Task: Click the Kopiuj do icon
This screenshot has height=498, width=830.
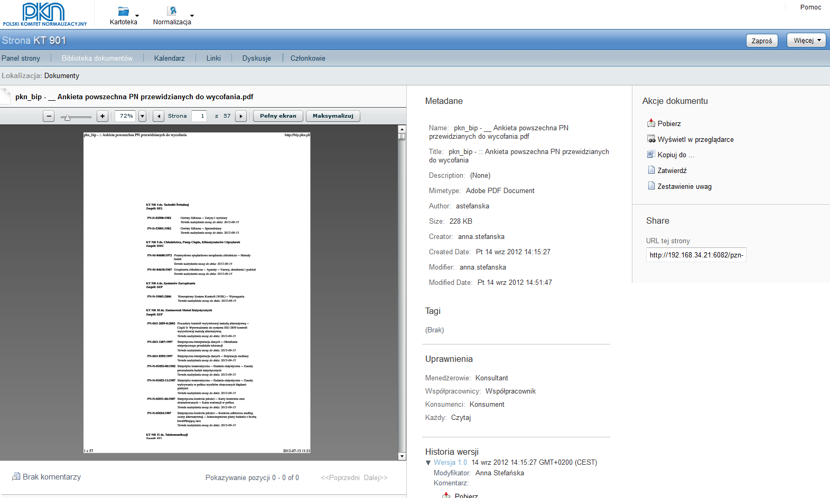Action: tap(651, 155)
